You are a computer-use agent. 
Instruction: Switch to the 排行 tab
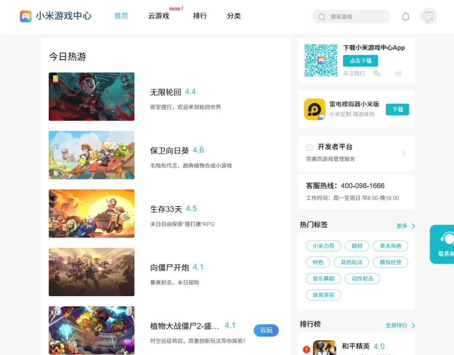point(200,16)
